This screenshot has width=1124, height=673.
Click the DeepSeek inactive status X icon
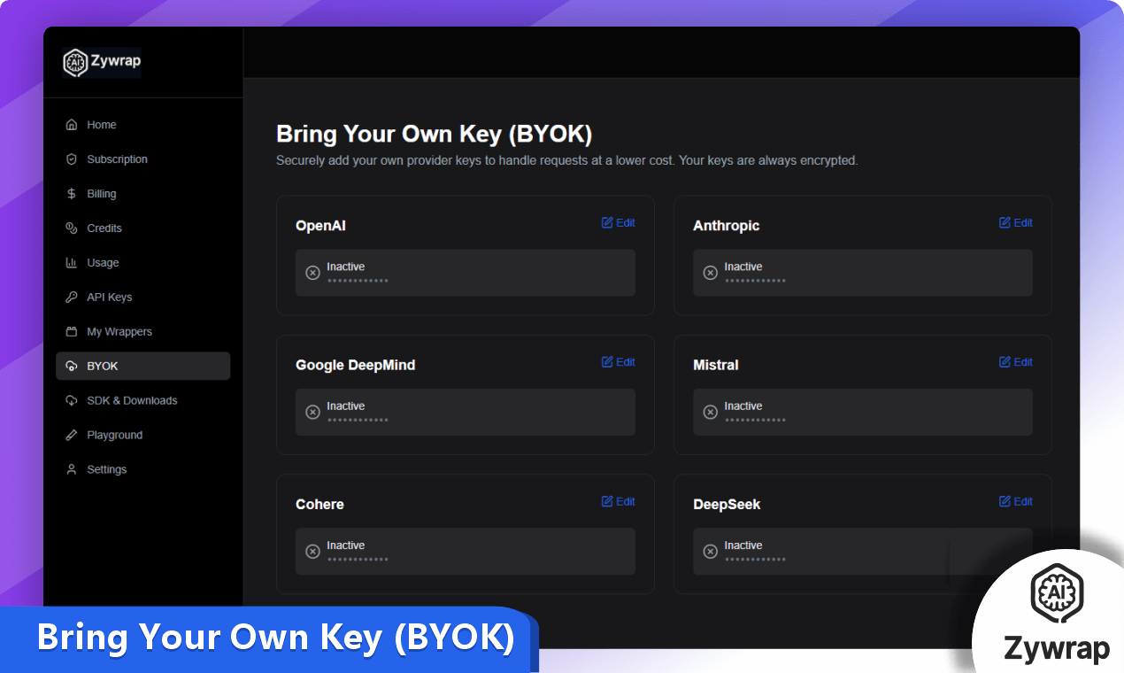[710, 552]
